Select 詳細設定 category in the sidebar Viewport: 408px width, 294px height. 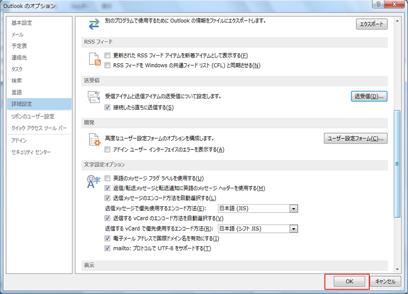pyautogui.click(x=39, y=104)
